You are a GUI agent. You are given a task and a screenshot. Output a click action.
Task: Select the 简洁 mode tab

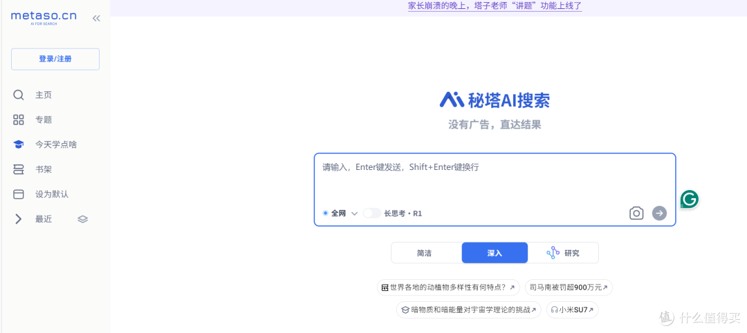point(426,253)
